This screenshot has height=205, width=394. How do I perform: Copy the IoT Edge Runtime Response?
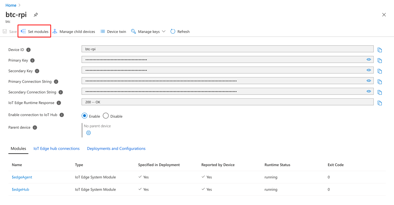380,103
